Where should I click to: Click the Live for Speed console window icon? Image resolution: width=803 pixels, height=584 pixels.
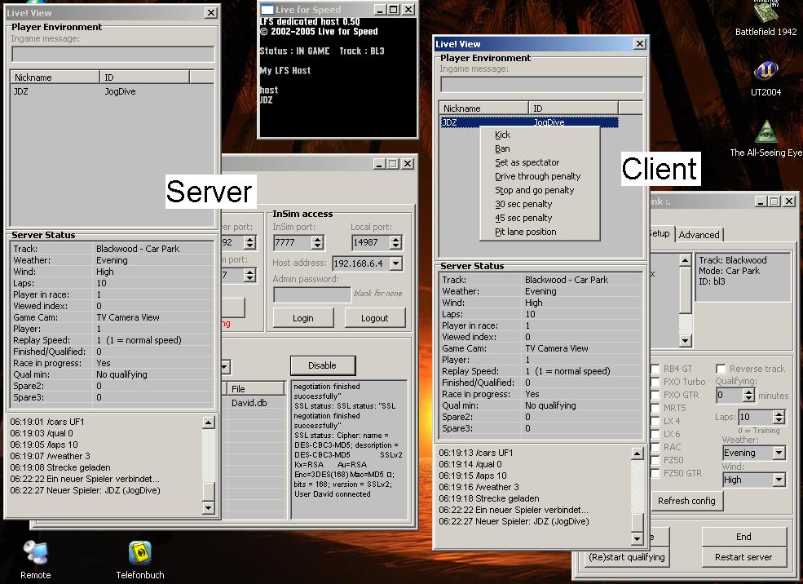click(x=267, y=10)
